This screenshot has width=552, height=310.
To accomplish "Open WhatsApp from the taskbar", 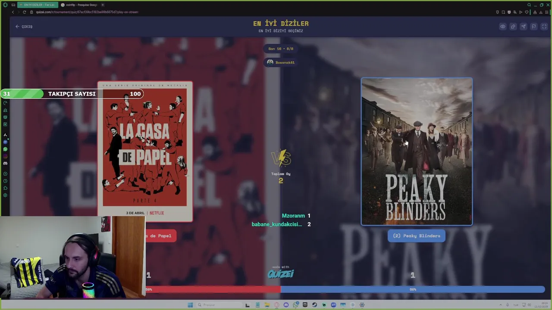I will [295, 305].
